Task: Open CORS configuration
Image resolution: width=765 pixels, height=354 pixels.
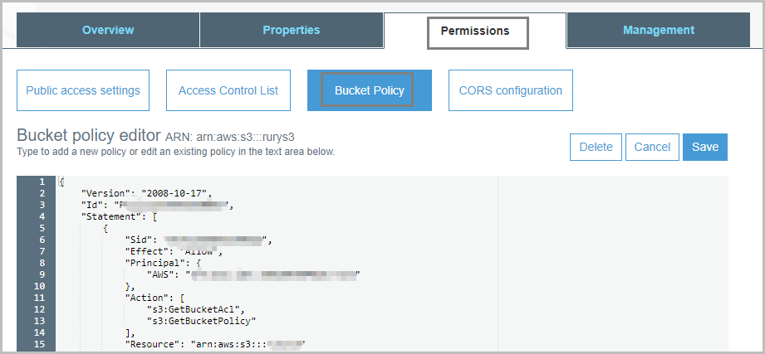Action: click(510, 90)
